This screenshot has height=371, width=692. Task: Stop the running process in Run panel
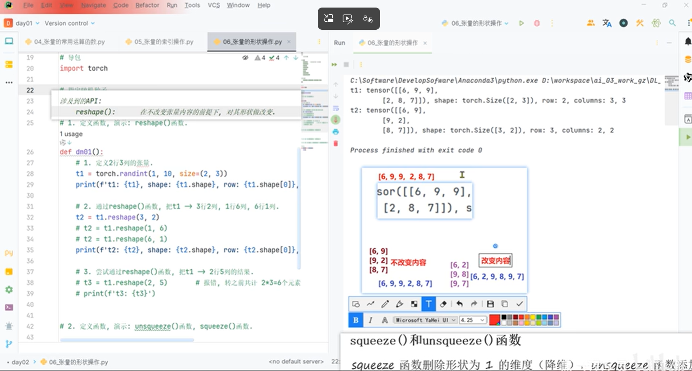point(346,64)
